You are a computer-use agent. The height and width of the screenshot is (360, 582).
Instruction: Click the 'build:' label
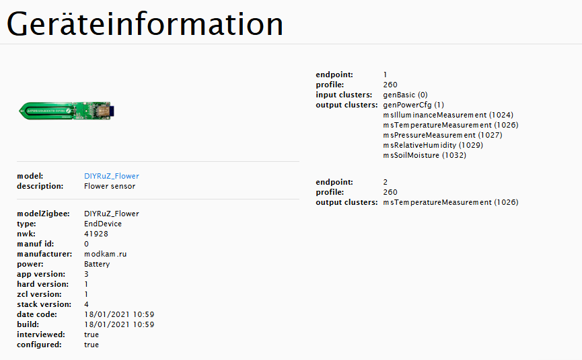28,324
